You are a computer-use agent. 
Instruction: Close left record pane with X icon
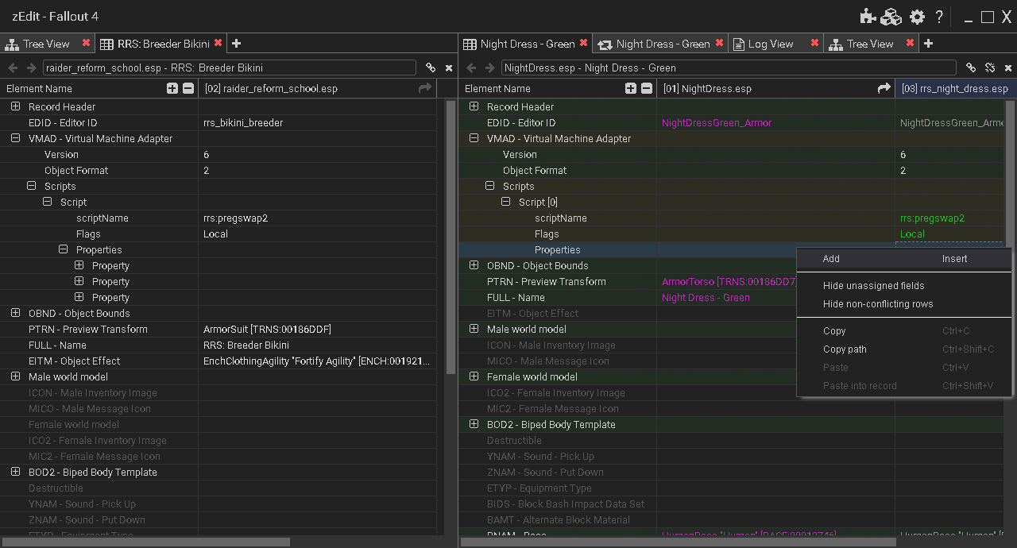coord(449,68)
